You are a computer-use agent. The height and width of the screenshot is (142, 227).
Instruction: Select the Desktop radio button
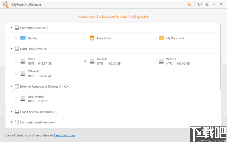point(17,38)
